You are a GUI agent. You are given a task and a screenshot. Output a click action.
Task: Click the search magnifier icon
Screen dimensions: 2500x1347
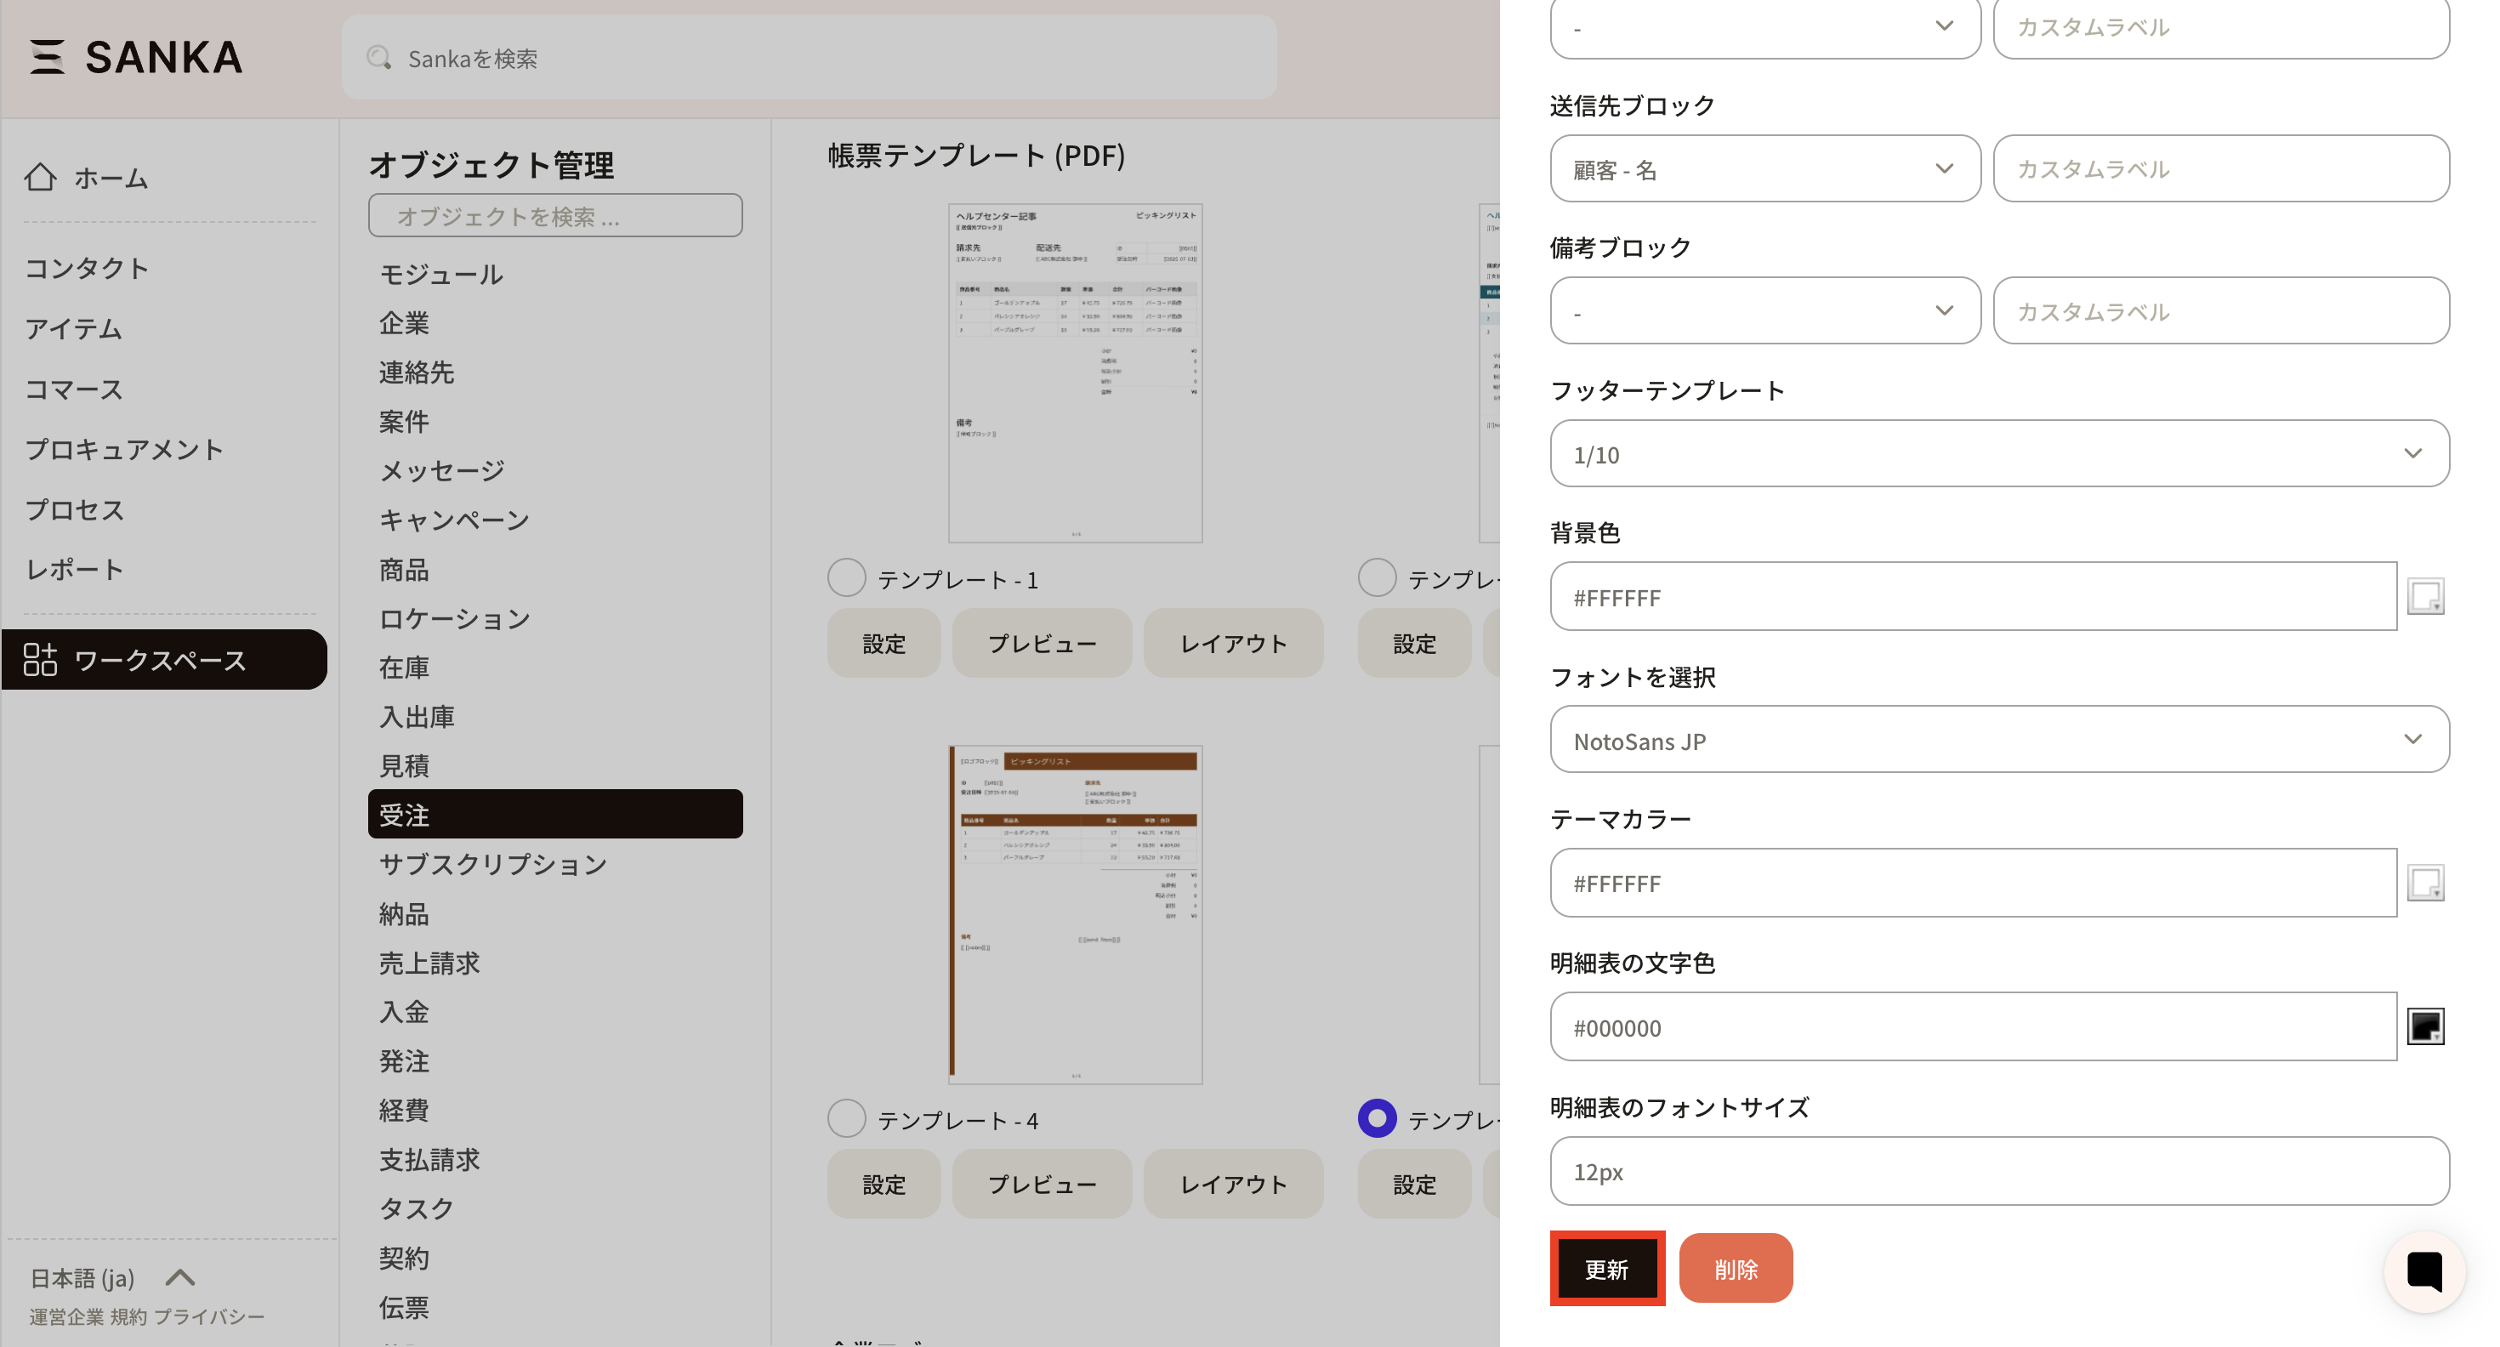click(378, 58)
